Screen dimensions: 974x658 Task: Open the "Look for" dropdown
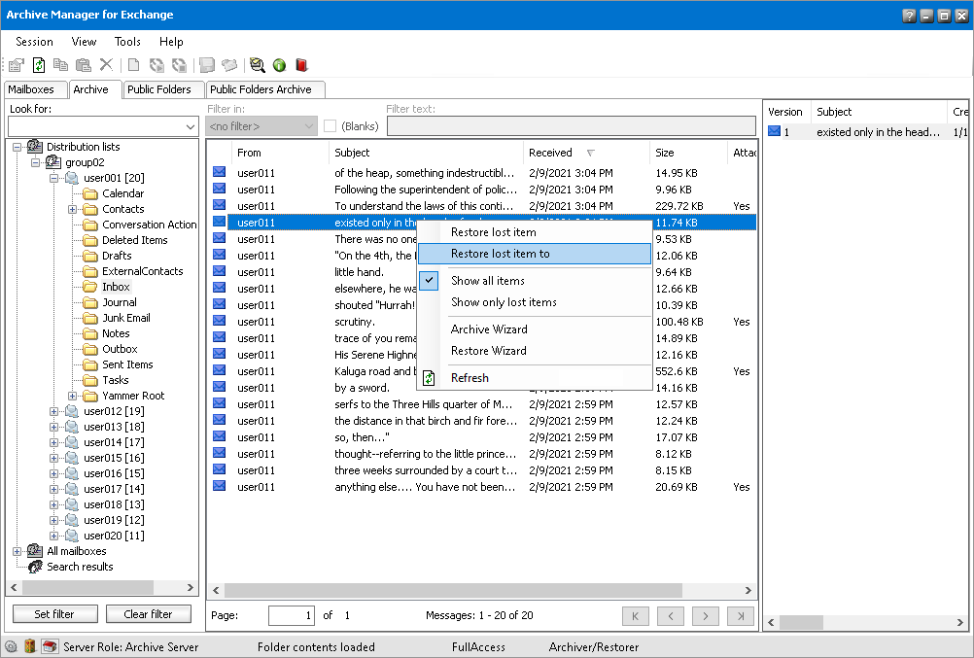point(190,126)
